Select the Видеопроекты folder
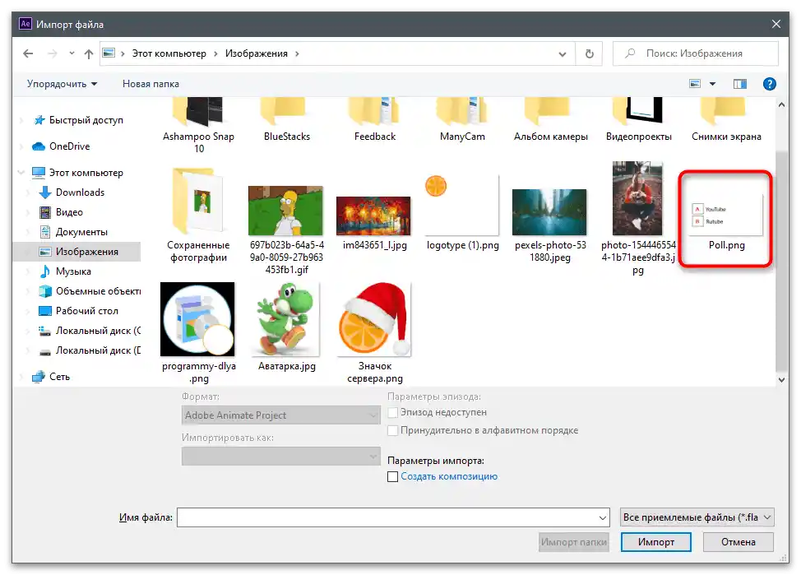801x575 pixels. (x=638, y=120)
